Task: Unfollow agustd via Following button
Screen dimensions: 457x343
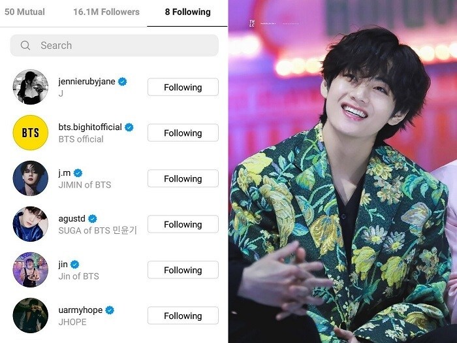Action: pos(183,224)
